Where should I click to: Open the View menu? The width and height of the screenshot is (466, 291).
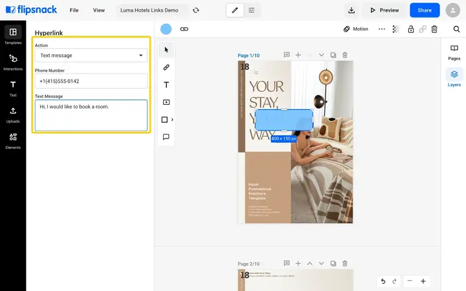point(98,10)
